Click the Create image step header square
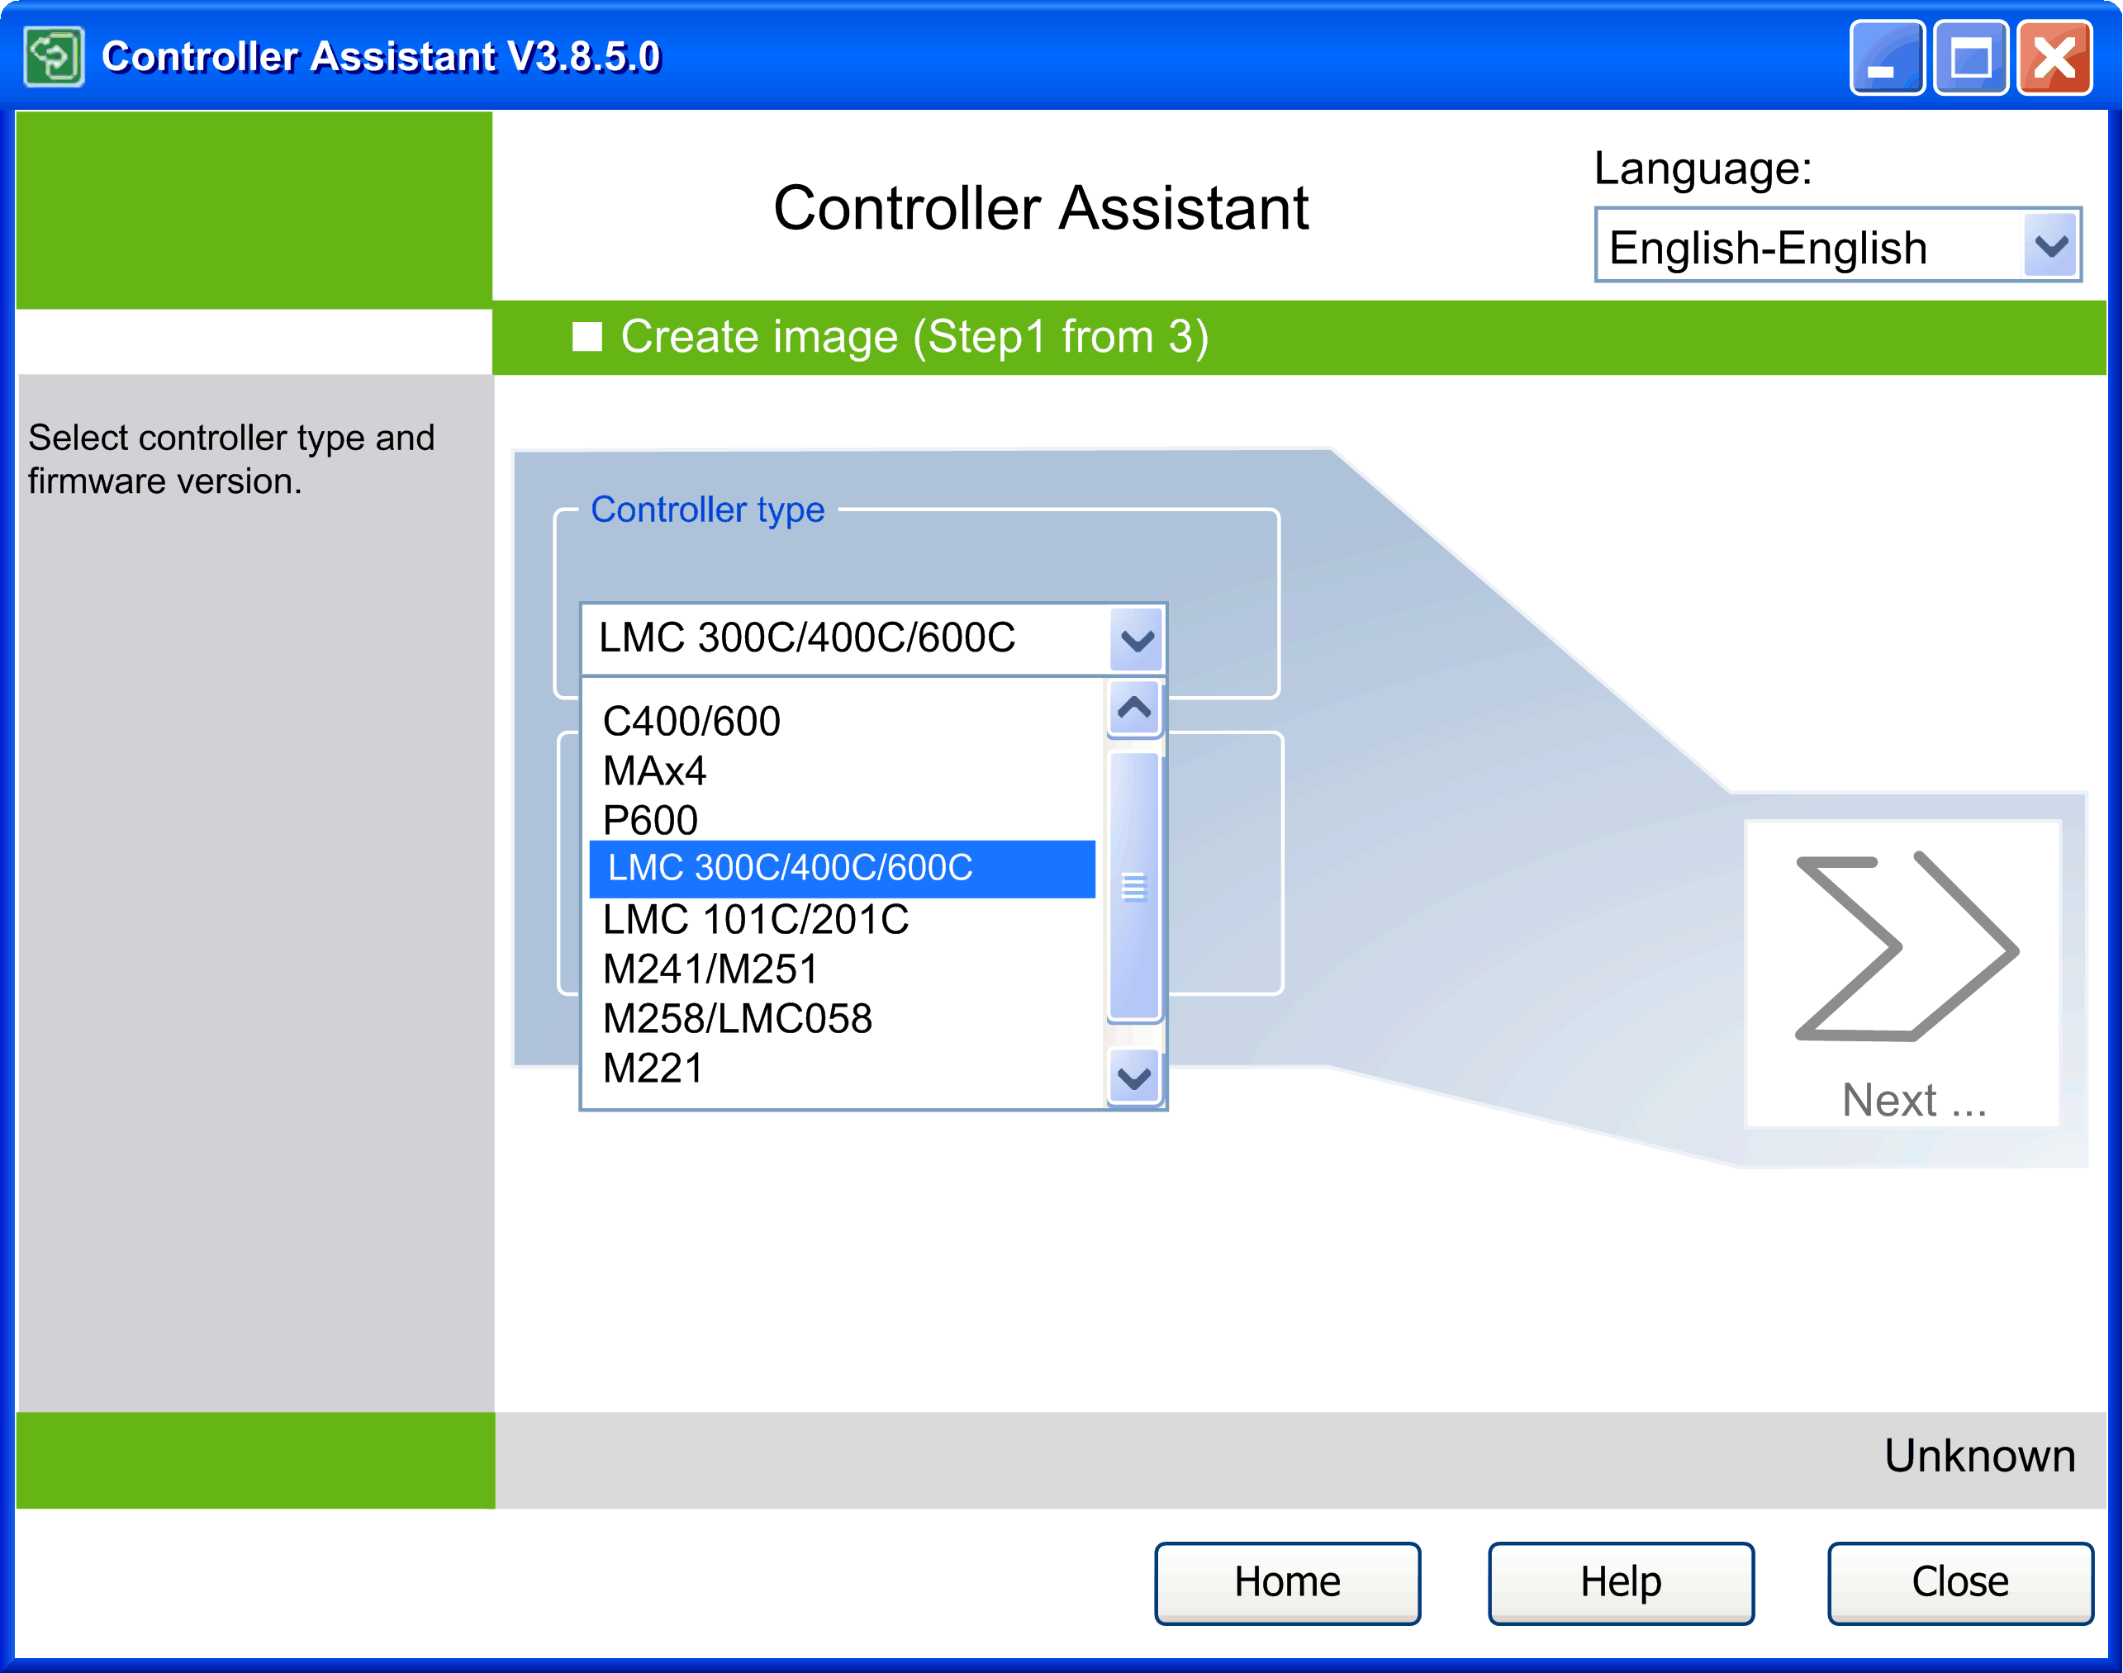The image size is (2123, 1673). click(x=587, y=337)
